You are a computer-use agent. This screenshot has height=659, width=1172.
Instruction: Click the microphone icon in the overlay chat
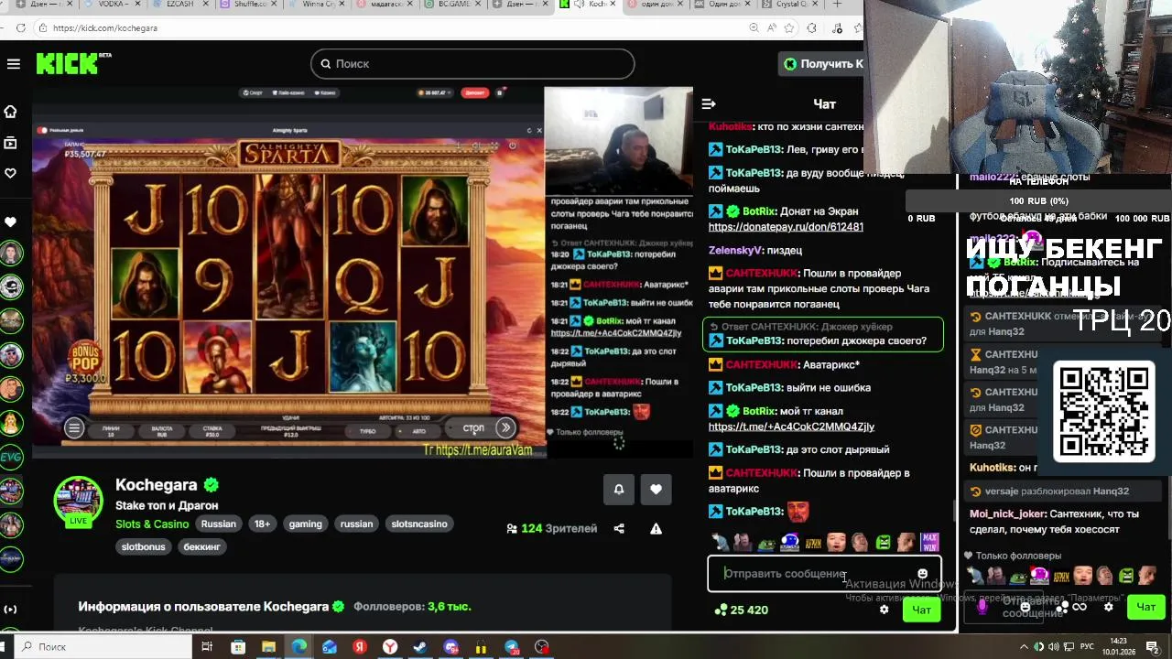[982, 606]
